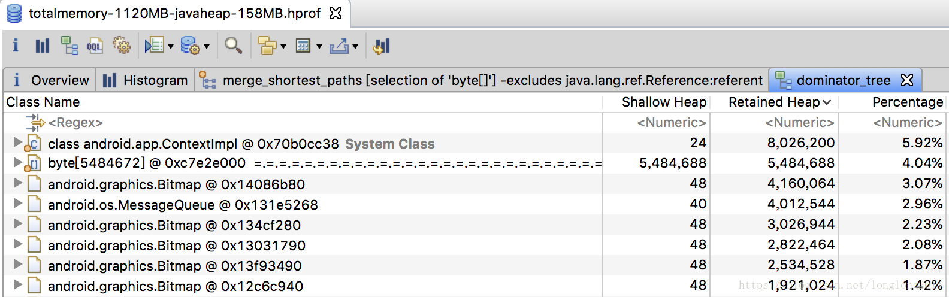Image resolution: width=949 pixels, height=297 pixels.
Task: Open the export dropdown arrow
Action: [x=355, y=47]
